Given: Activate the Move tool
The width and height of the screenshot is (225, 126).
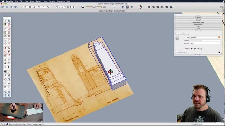Looking at the screenshot, I should click(5, 48).
